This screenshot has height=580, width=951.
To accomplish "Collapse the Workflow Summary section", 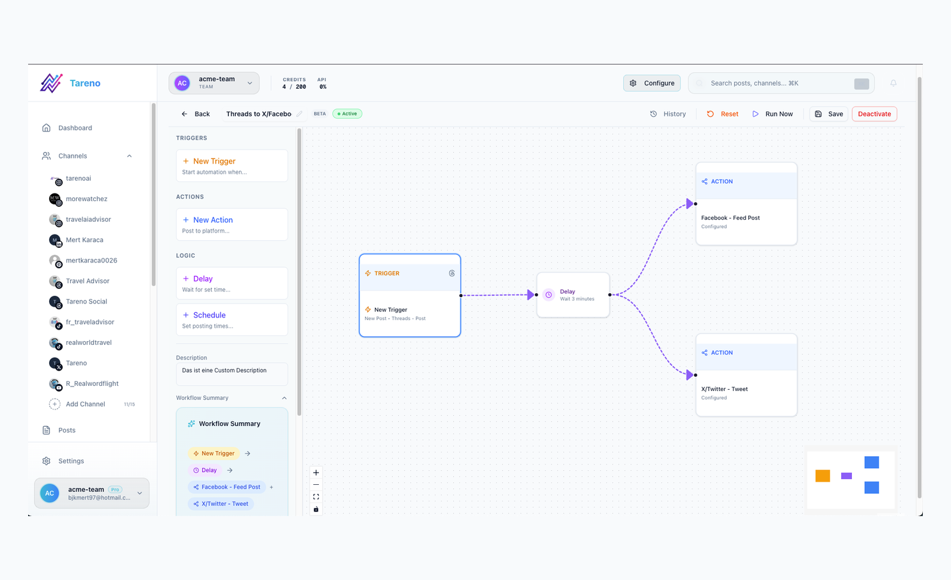I will [x=284, y=398].
